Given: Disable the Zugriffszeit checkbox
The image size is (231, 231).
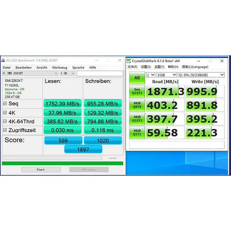Looking at the screenshot, I should point(5,130).
